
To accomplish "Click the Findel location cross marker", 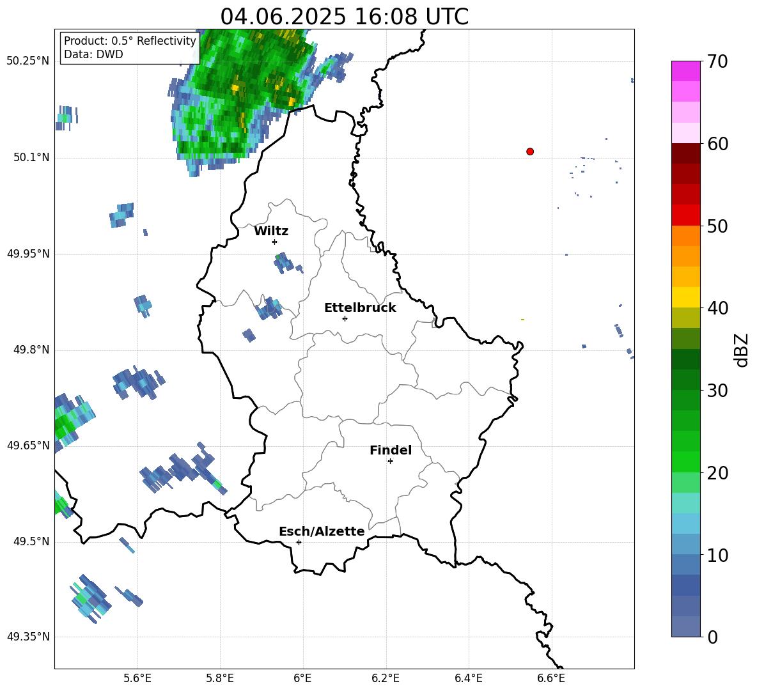I will (x=390, y=462).
